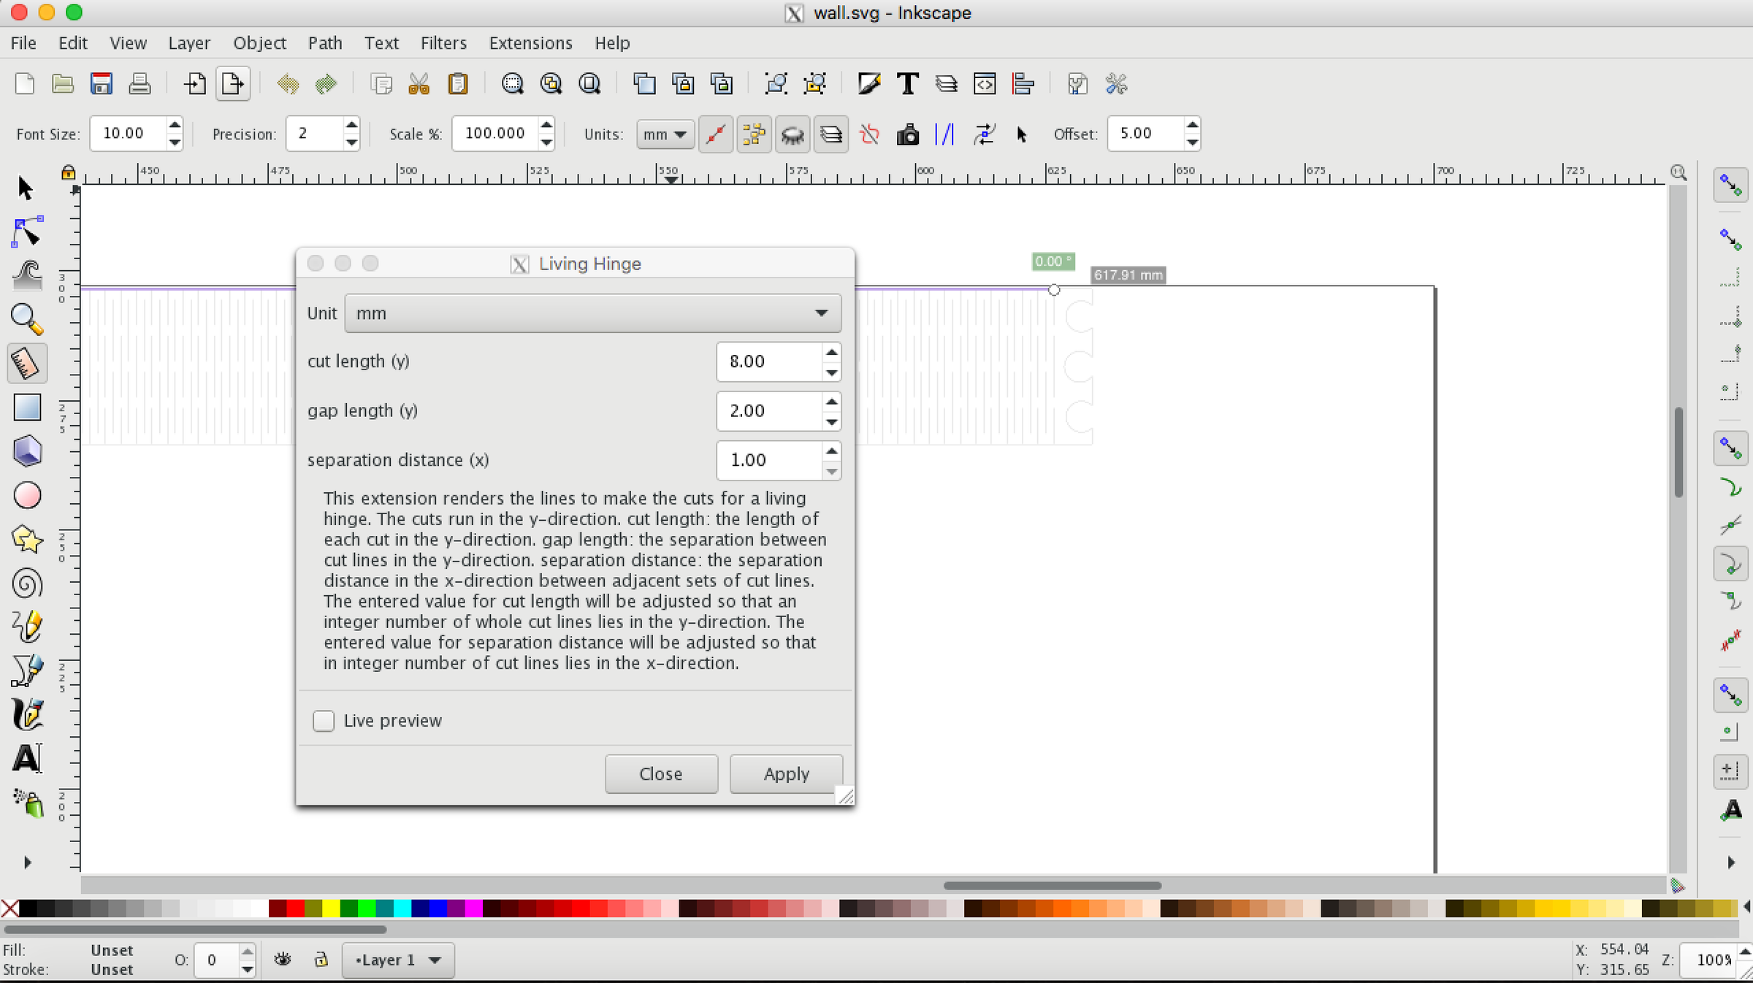Click Close in Living Hinge dialog
The image size is (1753, 983).
coord(661,774)
